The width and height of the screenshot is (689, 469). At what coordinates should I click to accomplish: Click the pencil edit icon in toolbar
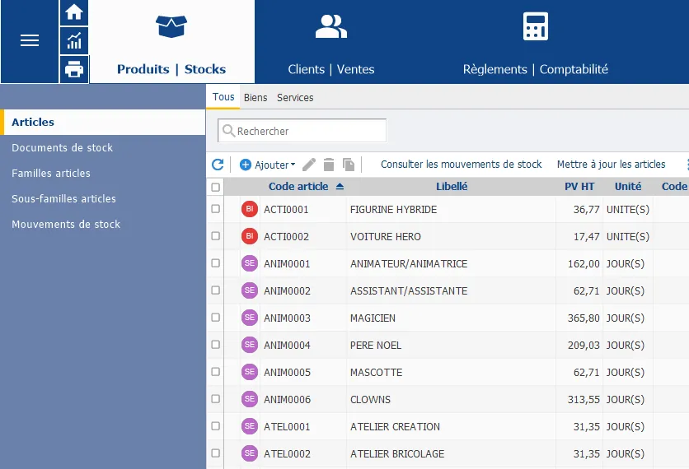(x=309, y=165)
